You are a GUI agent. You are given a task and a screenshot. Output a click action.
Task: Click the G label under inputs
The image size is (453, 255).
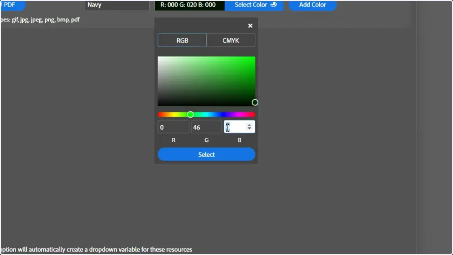206,140
